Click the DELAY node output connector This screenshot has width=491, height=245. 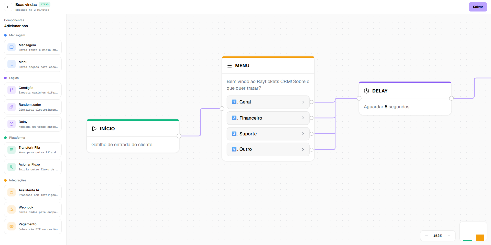click(x=451, y=98)
